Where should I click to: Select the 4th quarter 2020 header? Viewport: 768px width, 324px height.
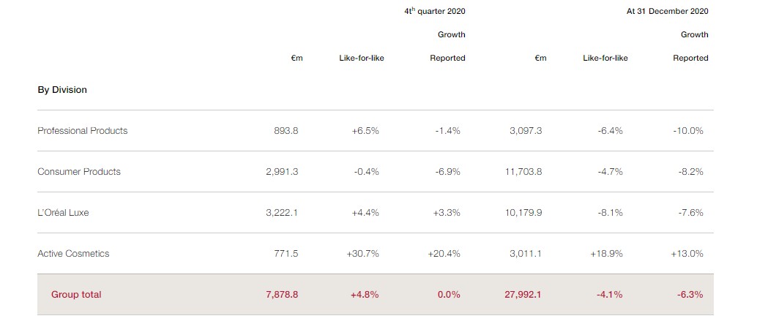435,12
